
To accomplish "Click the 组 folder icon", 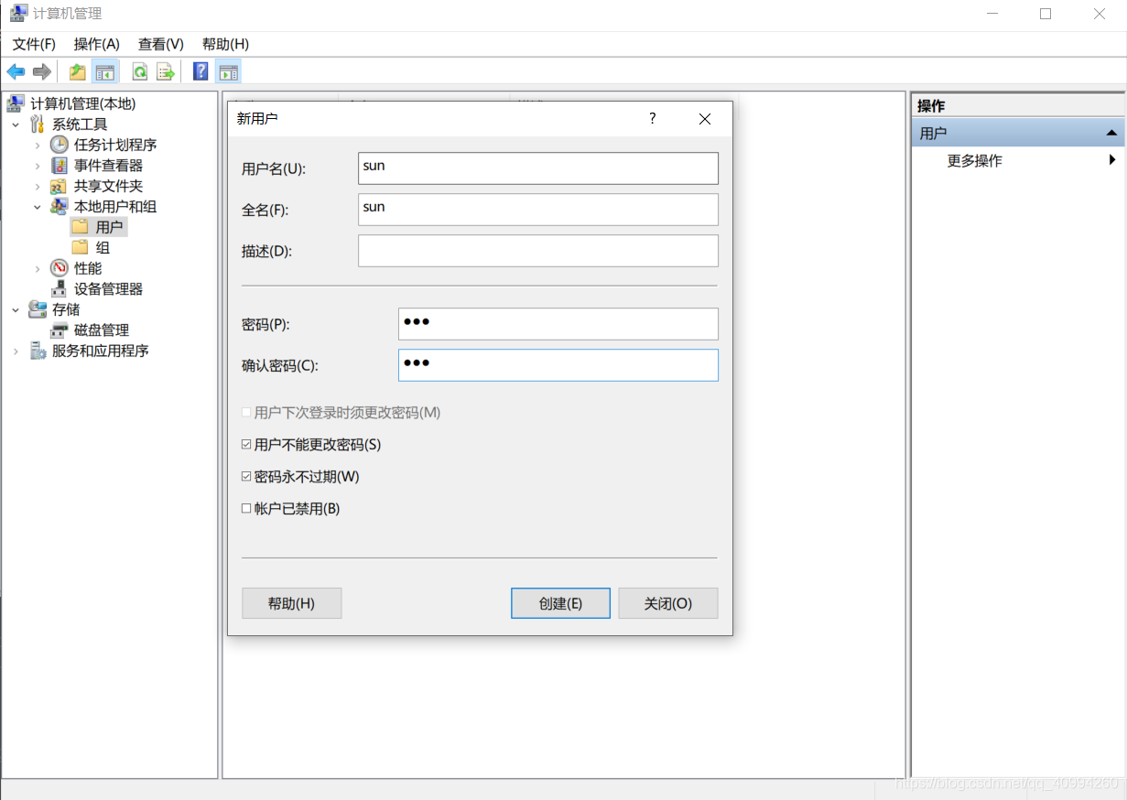I will click(x=81, y=247).
